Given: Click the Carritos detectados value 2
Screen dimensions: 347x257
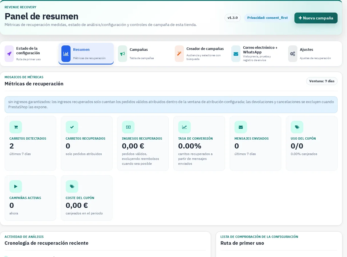Looking at the screenshot, I should pyautogui.click(x=12, y=146).
